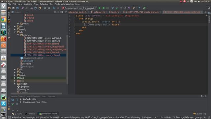Open Skype from the Ubuntu dock

click(x=4, y=103)
